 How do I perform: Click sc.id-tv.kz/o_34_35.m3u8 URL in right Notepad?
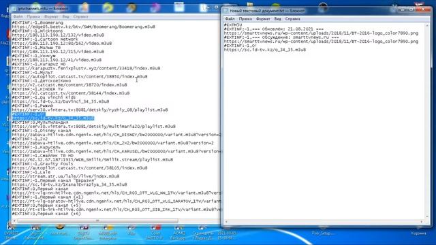click(x=265, y=50)
